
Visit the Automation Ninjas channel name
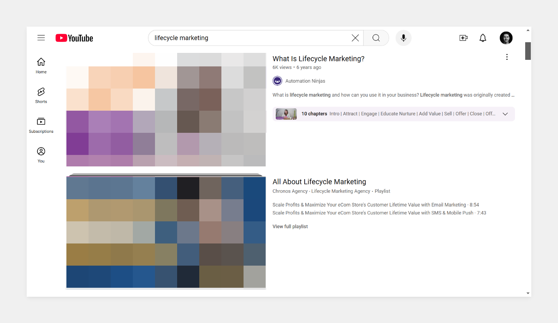[x=305, y=81]
